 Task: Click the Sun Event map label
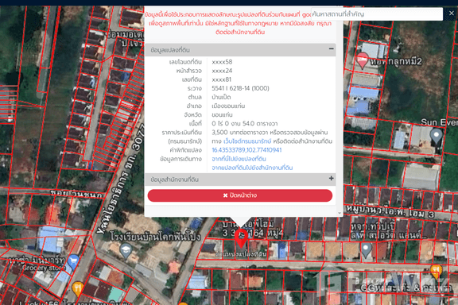[x=439, y=122]
